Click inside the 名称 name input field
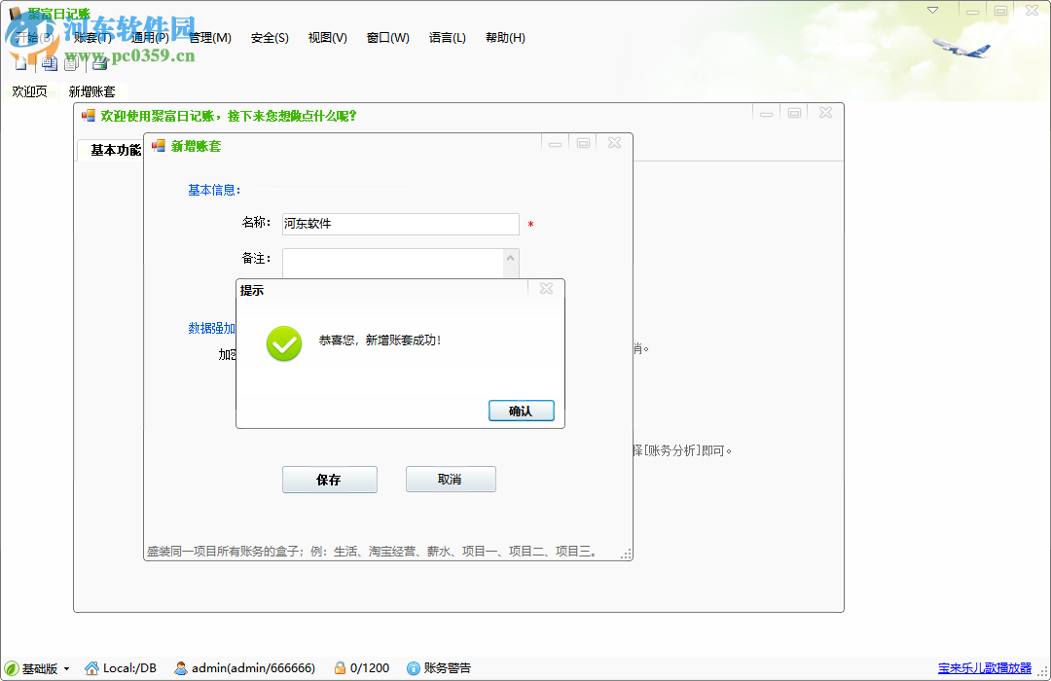The image size is (1051, 681). [399, 224]
